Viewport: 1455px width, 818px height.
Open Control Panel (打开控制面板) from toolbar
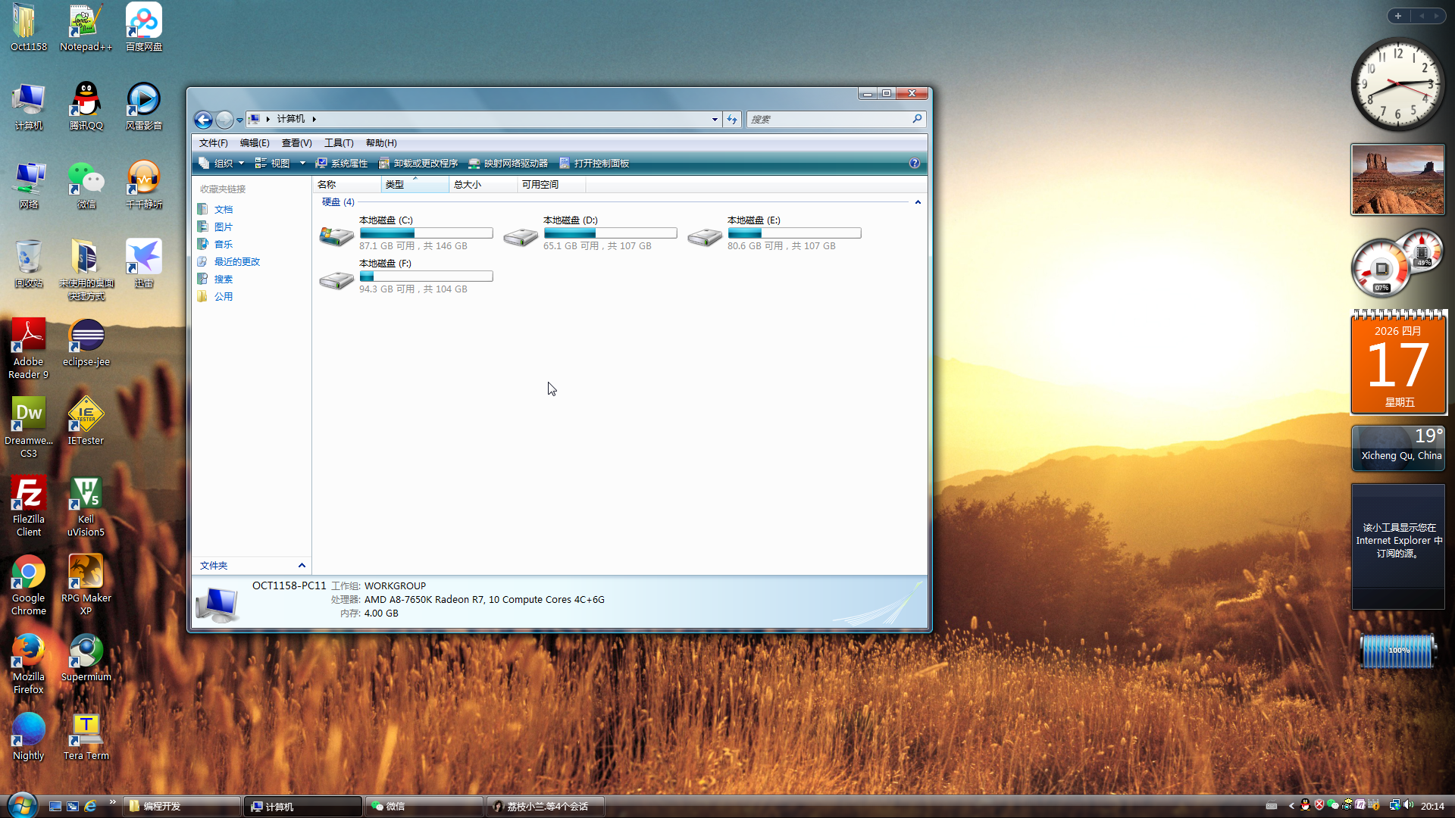(x=594, y=164)
